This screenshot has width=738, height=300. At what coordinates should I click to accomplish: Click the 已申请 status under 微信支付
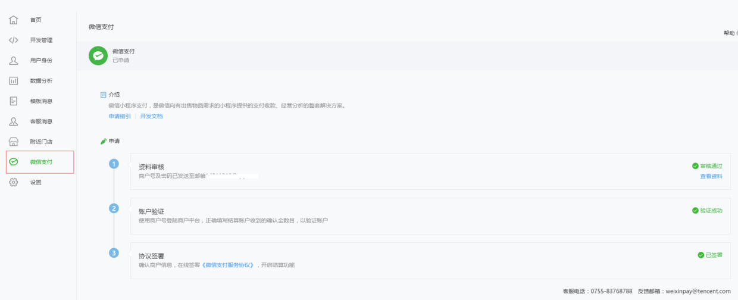point(121,60)
